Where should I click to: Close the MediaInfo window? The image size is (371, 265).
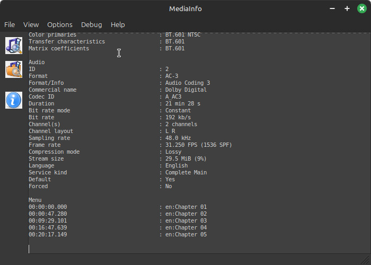(362, 9)
